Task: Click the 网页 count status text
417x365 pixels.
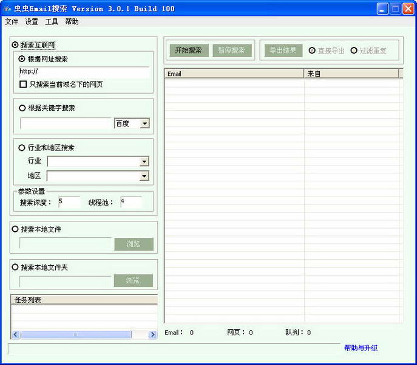Action: (240, 333)
